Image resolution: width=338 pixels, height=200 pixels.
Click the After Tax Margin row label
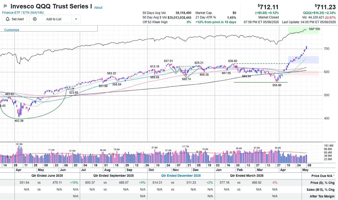(x=322, y=196)
